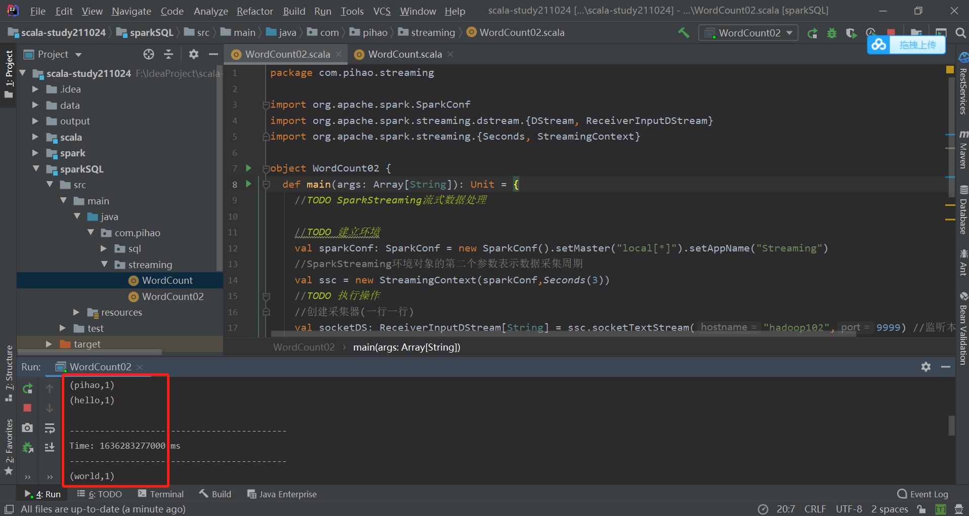This screenshot has width=969, height=516.
Task: Click the CRLF line separator selector
Action: [x=815, y=509]
